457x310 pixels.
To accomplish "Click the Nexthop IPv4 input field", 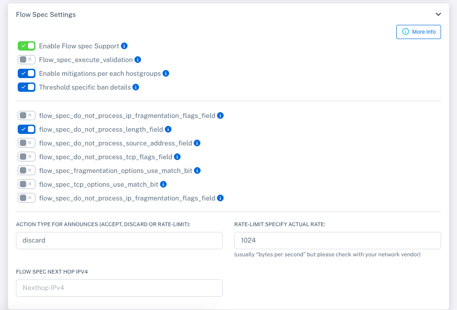I will tap(119, 287).
